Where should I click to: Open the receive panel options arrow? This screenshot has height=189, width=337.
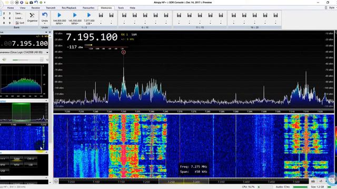(x=46, y=32)
